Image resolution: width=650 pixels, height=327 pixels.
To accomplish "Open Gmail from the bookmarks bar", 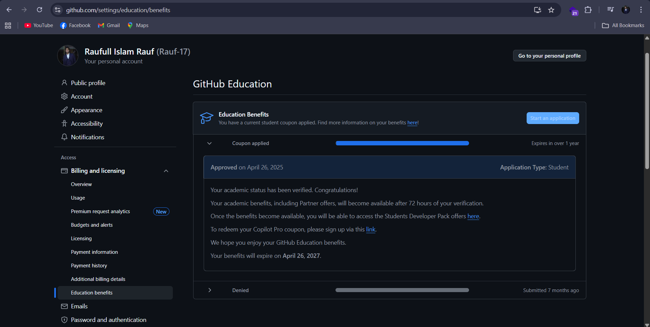I will pyautogui.click(x=108, y=25).
